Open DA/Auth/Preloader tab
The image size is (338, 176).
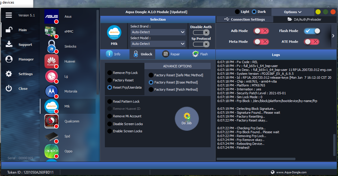(x=304, y=19)
